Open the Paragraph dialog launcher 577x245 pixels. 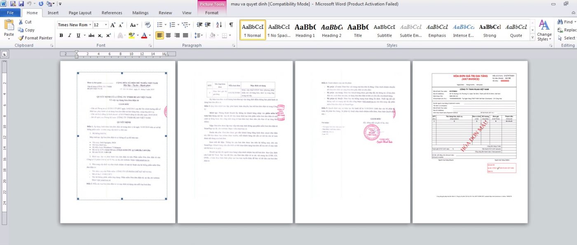tap(233, 46)
